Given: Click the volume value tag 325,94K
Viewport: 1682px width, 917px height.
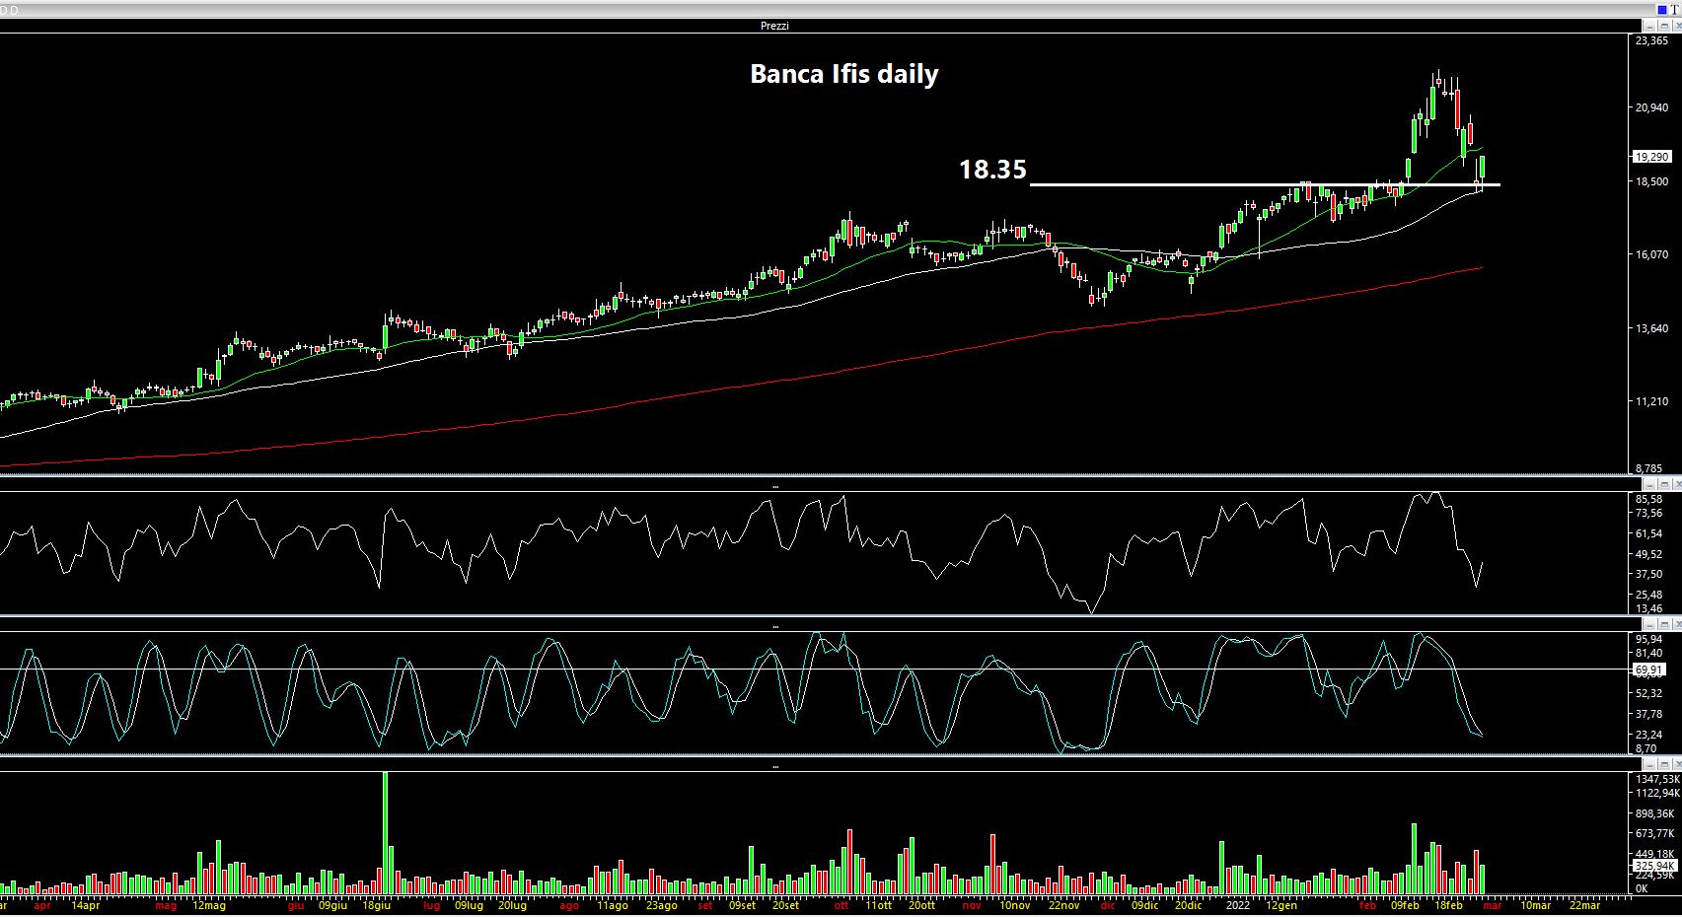Looking at the screenshot, I should [1654, 866].
